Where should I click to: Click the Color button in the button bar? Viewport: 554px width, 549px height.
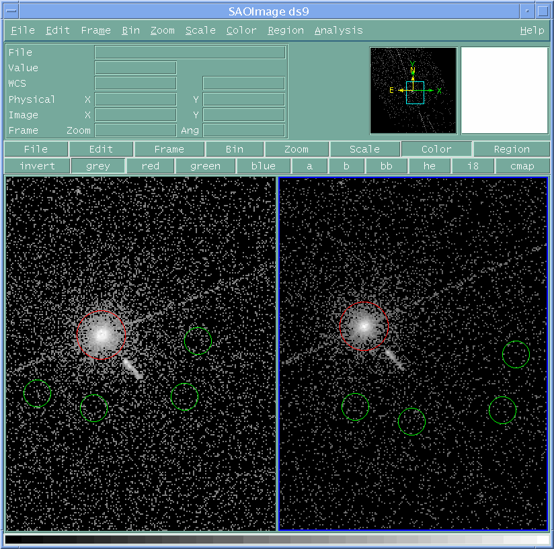click(436, 149)
